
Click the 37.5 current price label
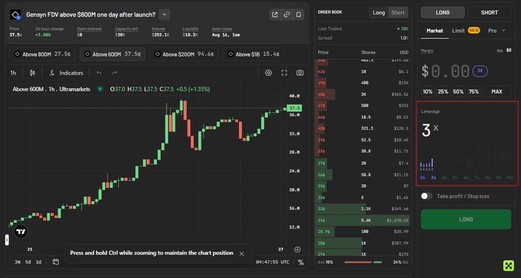294,108
